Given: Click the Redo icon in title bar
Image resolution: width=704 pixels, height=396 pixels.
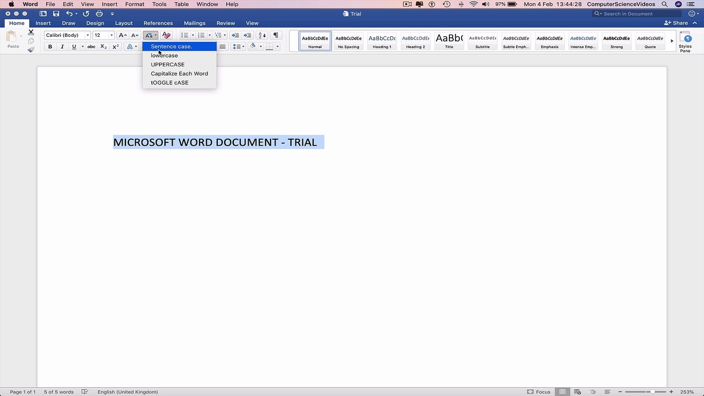Looking at the screenshot, I should [86, 13].
